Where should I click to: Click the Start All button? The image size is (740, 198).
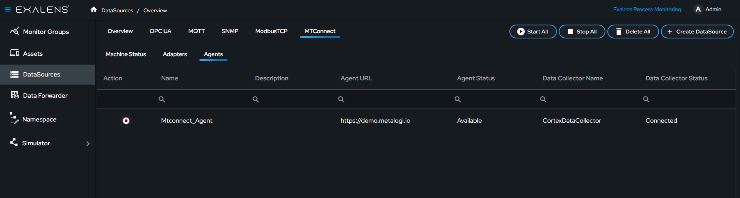tap(533, 32)
